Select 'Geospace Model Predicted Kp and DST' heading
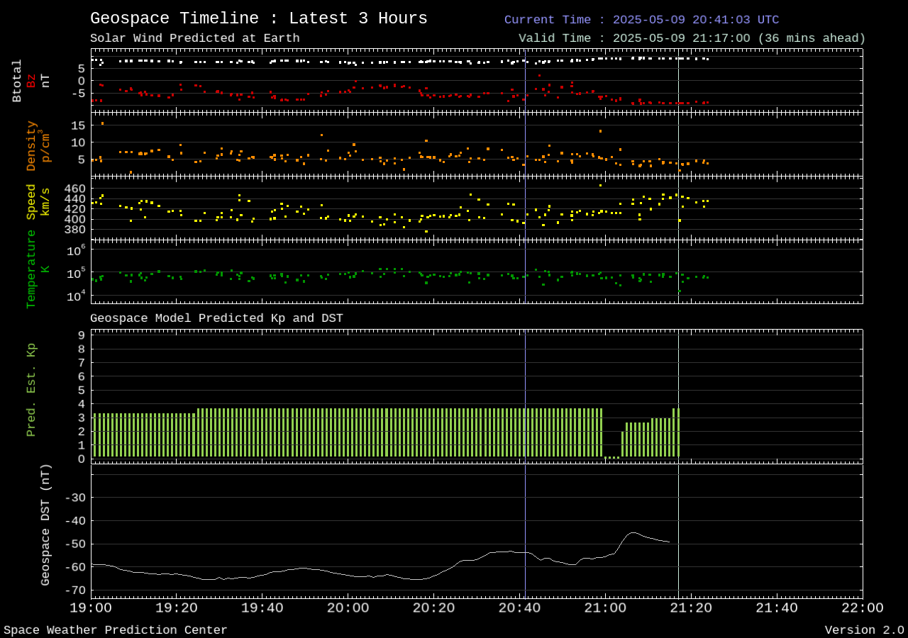 click(x=216, y=318)
